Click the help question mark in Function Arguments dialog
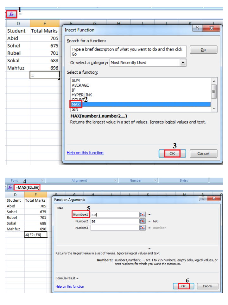This screenshot has width=228, height=305. (203, 198)
